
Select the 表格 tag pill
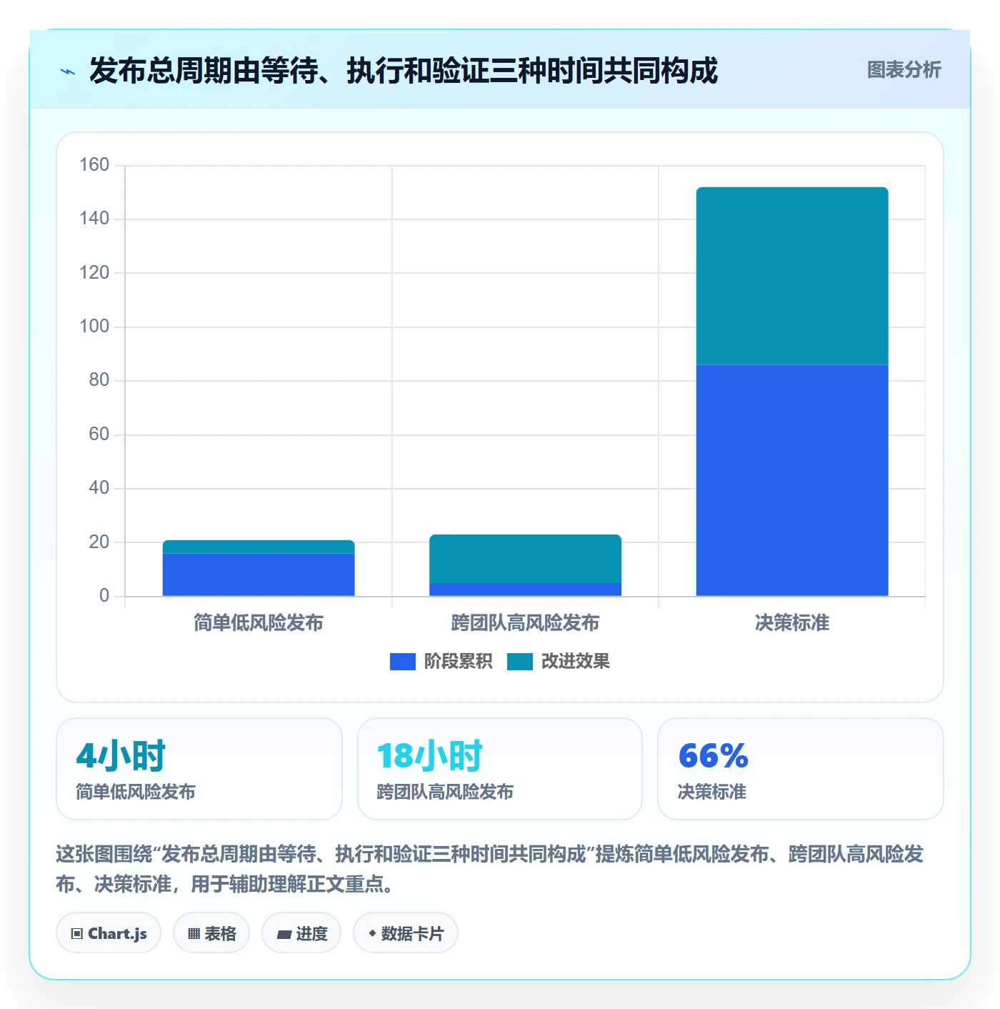211,933
